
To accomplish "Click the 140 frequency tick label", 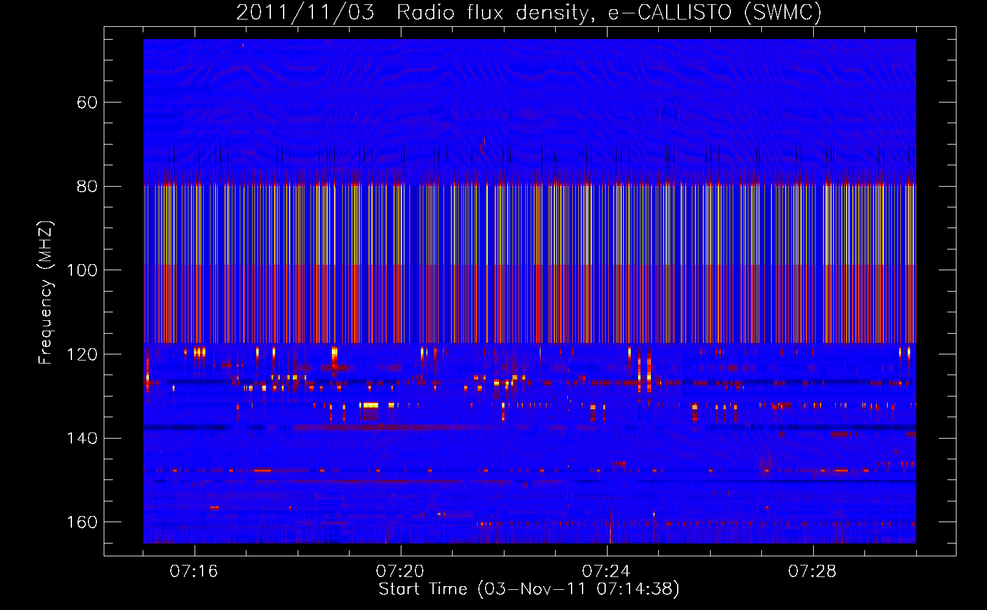I will (x=82, y=438).
